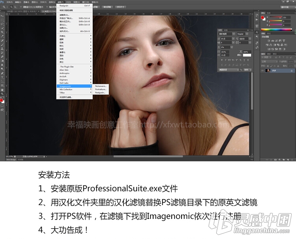Select the Pen tool
The image size is (296, 239).
click(2, 73)
